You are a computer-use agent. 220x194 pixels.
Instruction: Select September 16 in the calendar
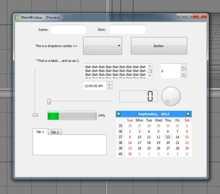click(130, 143)
